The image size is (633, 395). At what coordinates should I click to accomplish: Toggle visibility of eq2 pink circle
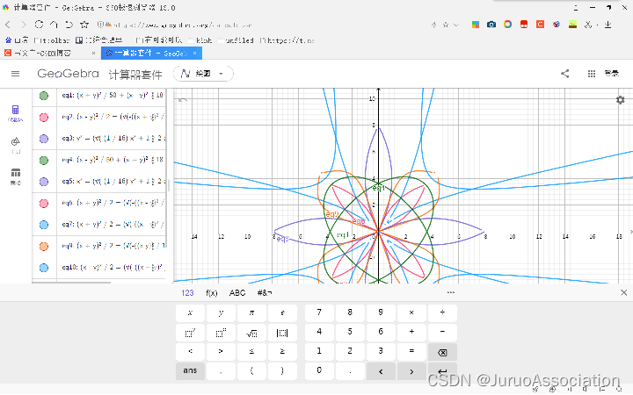coord(44,118)
